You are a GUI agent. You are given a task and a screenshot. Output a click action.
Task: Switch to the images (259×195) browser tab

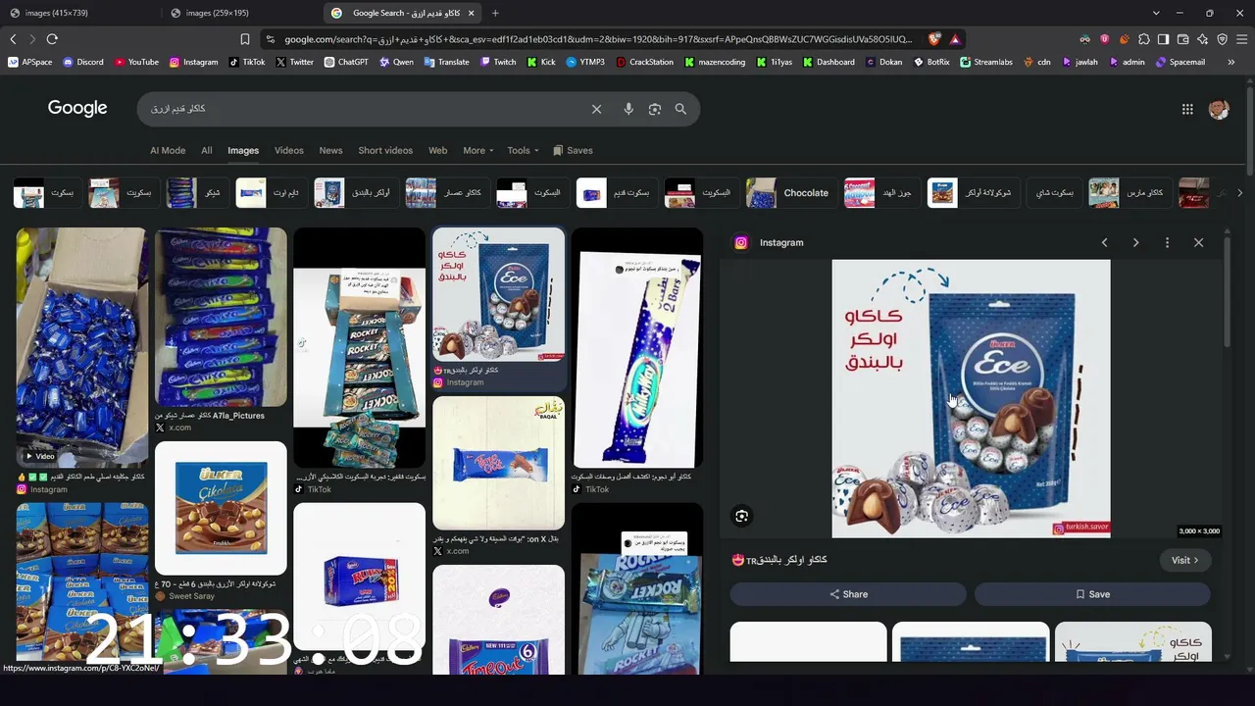click(242, 13)
